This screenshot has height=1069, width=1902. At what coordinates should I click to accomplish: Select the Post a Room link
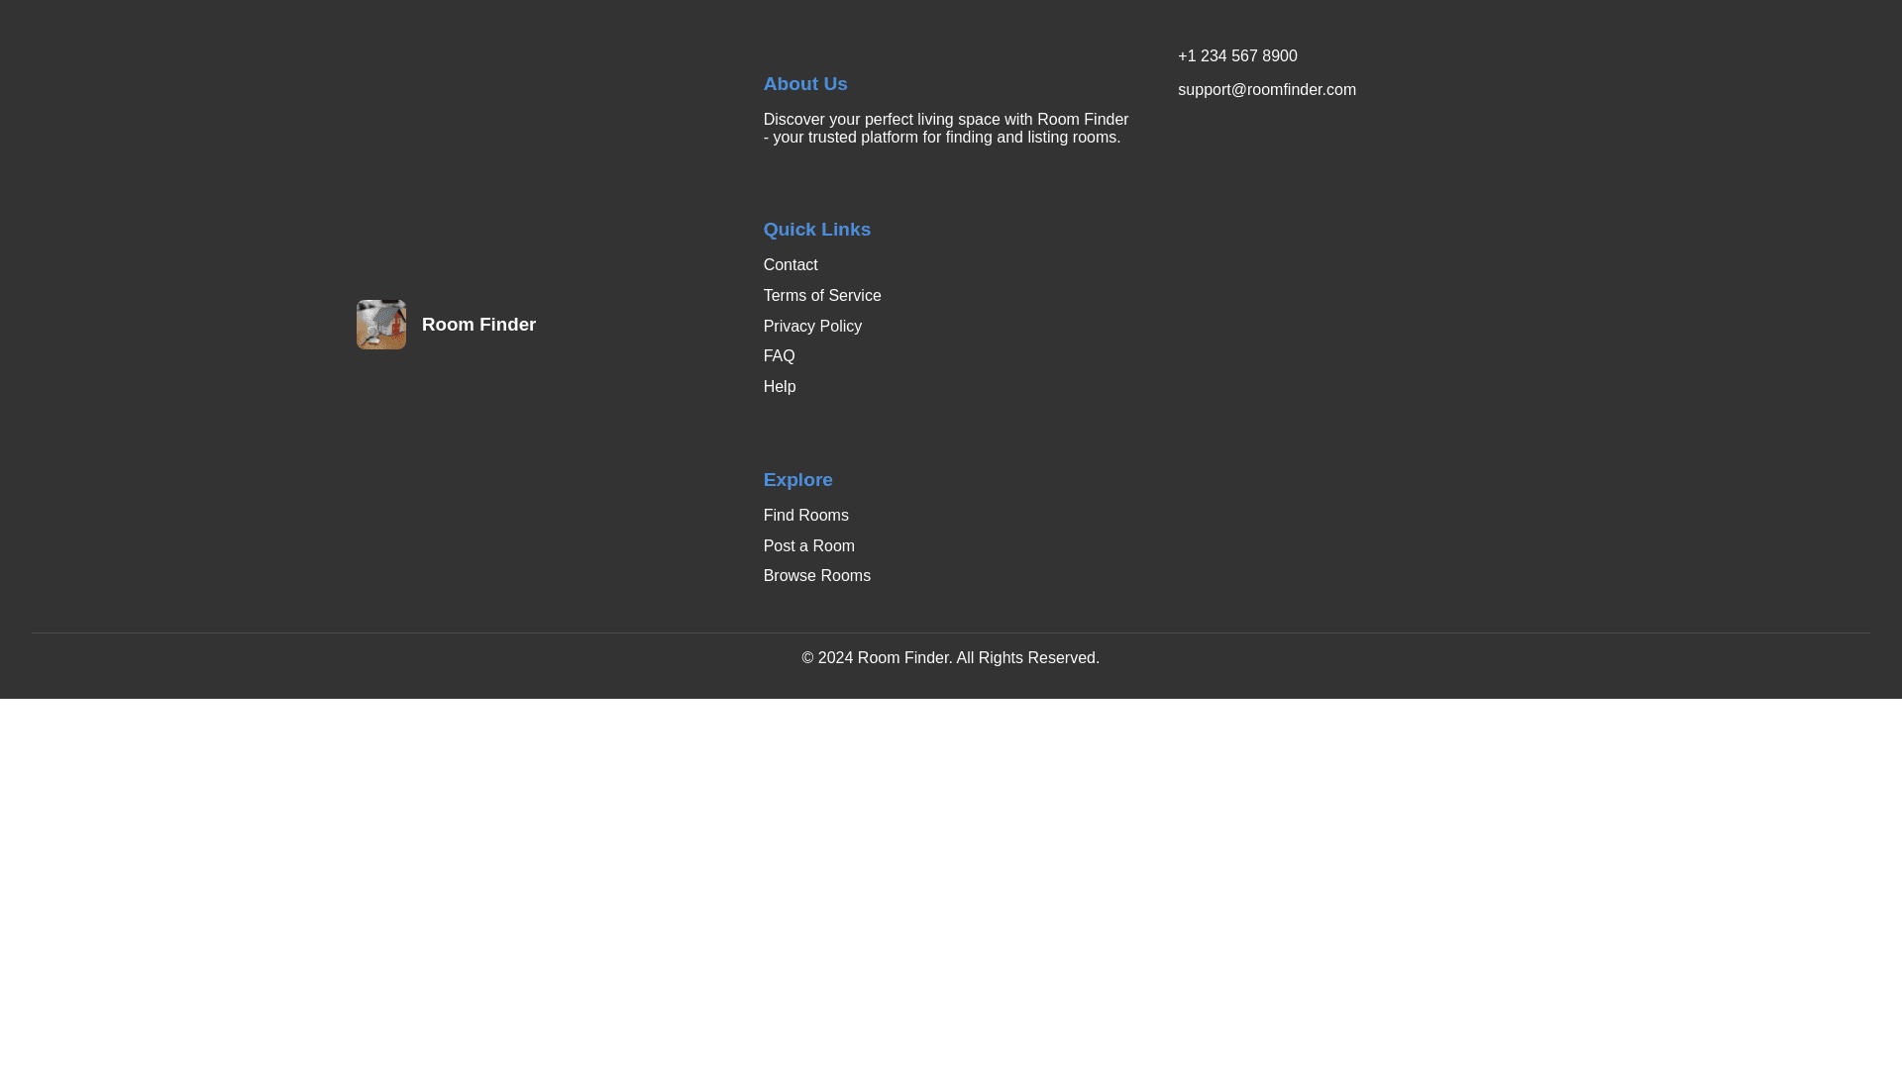808,546
